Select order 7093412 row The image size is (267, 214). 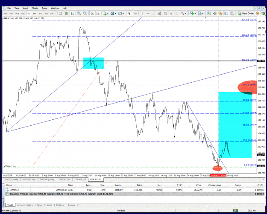(135, 190)
